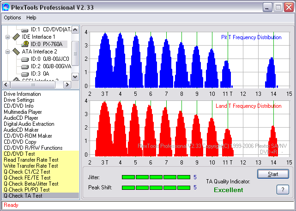Click the device tree scroll left arrow

[x=6, y=85]
